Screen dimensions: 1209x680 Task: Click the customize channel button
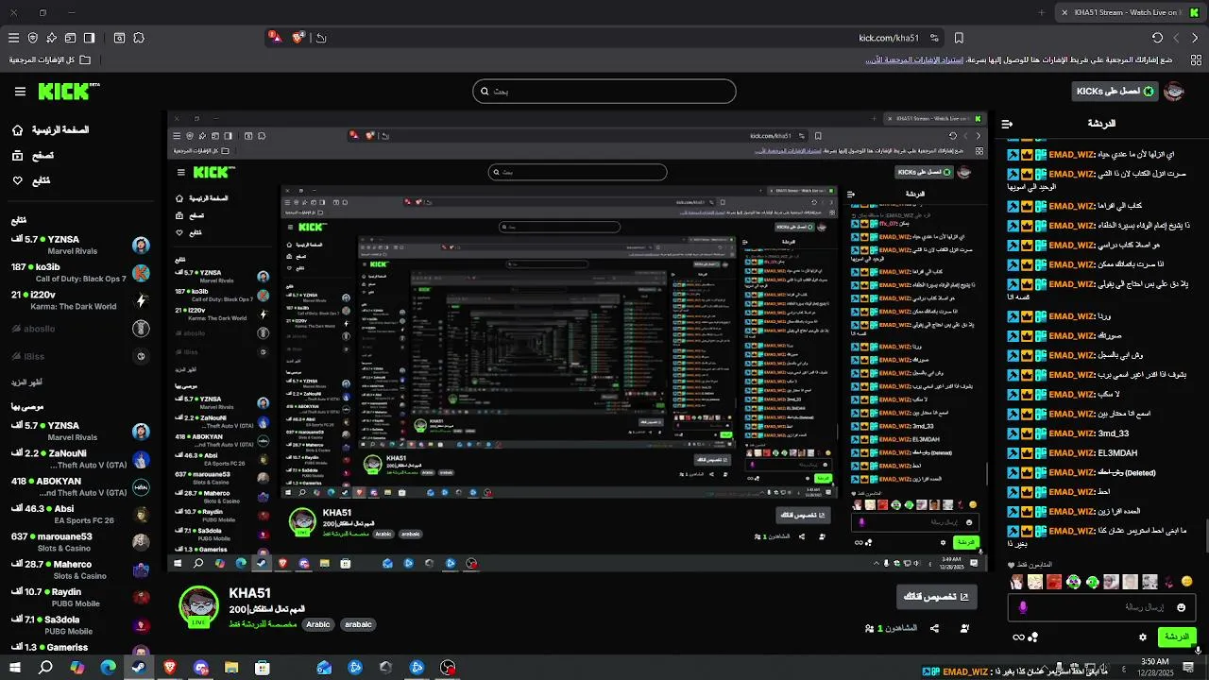tap(936, 597)
